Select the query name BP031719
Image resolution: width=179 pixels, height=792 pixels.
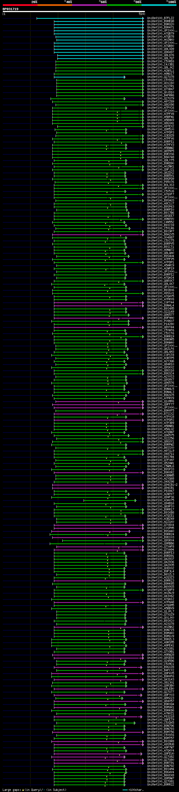click(10, 9)
